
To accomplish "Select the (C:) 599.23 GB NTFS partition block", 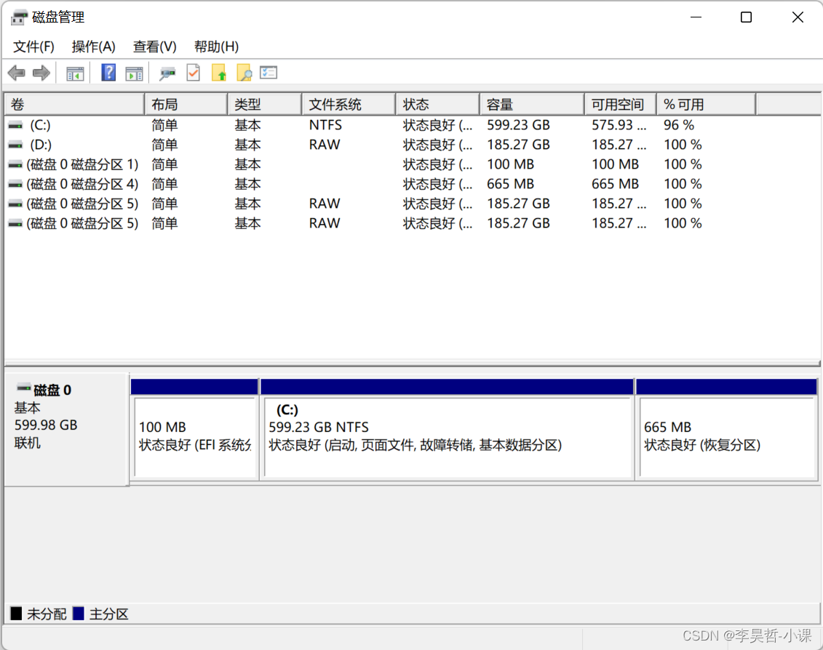I will click(x=448, y=429).
